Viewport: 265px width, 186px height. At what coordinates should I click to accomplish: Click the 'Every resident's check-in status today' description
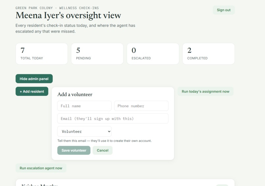pyautogui.click(x=75, y=28)
